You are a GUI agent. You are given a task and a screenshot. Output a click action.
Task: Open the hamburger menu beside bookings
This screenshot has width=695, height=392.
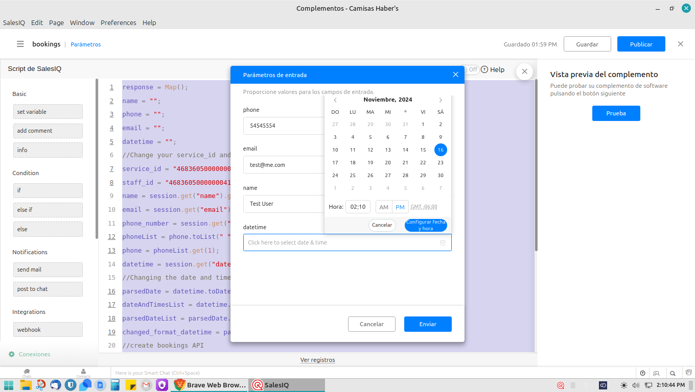pos(20,44)
